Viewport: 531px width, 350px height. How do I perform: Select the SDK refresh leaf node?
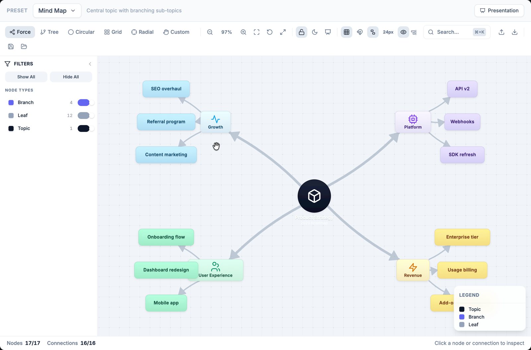tap(462, 155)
